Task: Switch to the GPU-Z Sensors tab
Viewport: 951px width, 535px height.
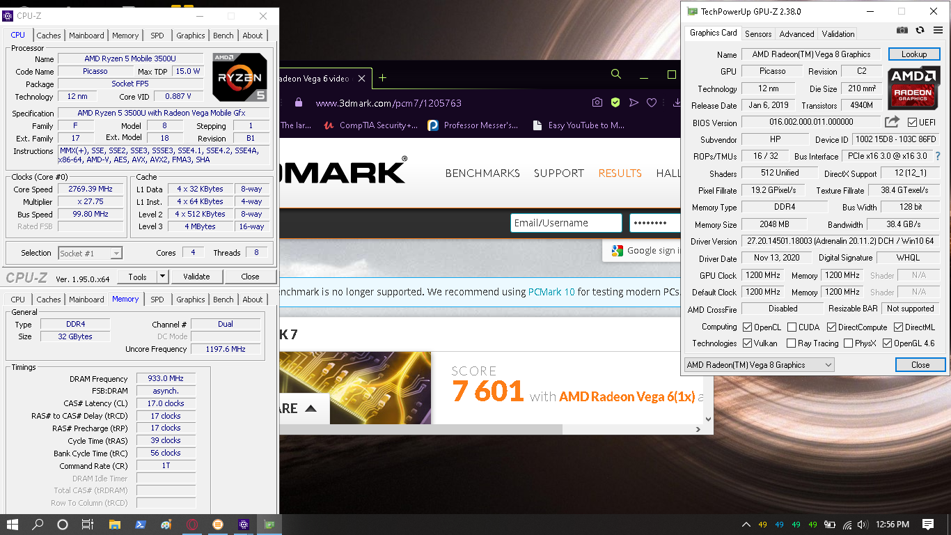Action: point(758,33)
